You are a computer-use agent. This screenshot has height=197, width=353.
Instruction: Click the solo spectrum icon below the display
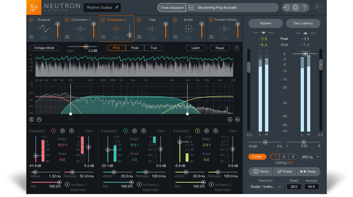(31, 119)
